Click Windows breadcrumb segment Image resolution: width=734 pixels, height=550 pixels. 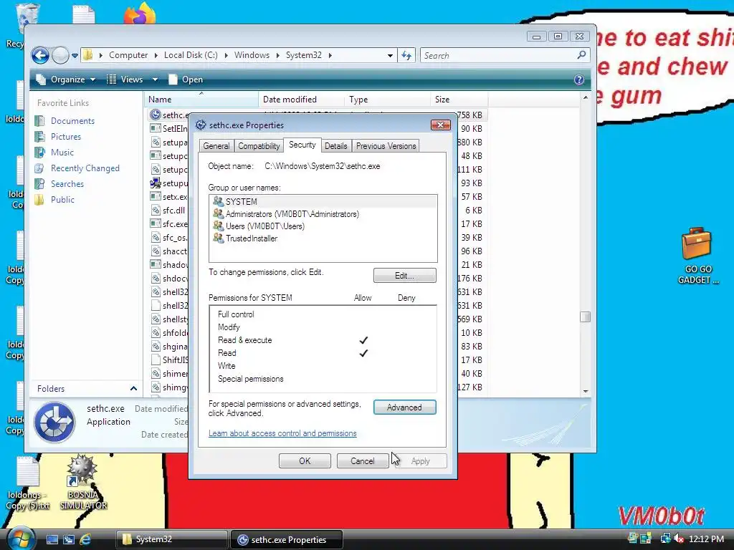[x=252, y=55]
